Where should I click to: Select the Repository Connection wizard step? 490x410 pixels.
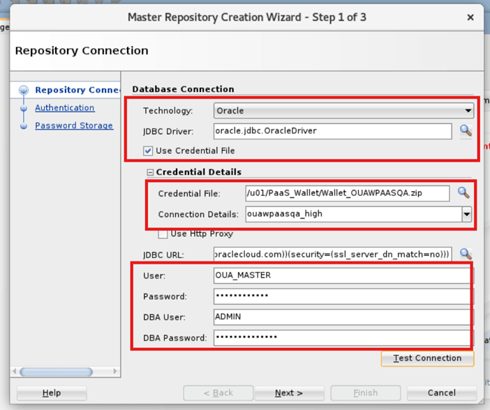tap(77, 90)
